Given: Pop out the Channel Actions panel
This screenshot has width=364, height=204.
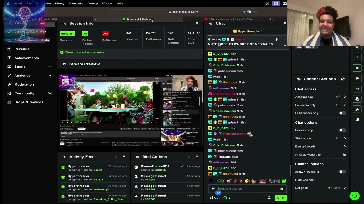Looking at the screenshot, I should (343, 79).
